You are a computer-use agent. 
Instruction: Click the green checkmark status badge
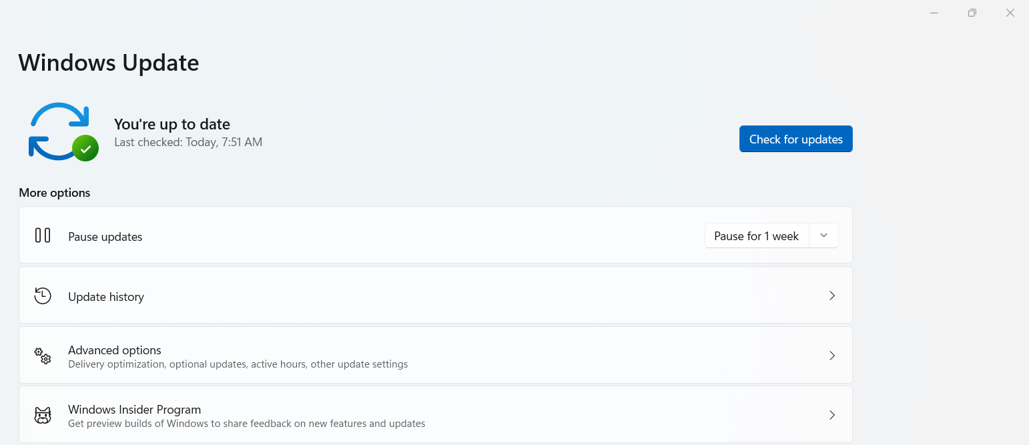click(x=85, y=148)
